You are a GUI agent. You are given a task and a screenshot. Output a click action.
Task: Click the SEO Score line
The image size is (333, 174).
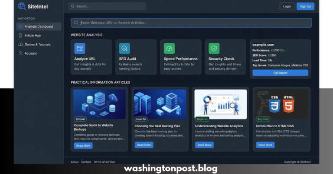[x=264, y=55]
